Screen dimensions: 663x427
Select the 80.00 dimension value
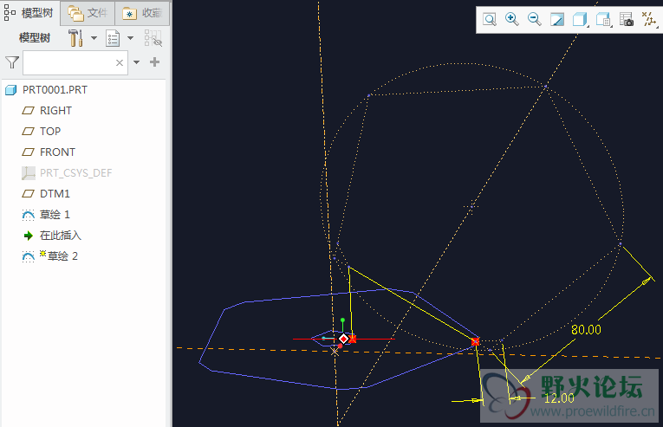[x=586, y=330]
